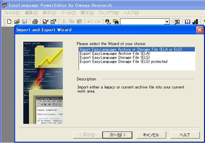This screenshot has width=205, height=143.
Task: Select Export EasyLanguage Storage File (ELS) protected
Action: [137, 62]
